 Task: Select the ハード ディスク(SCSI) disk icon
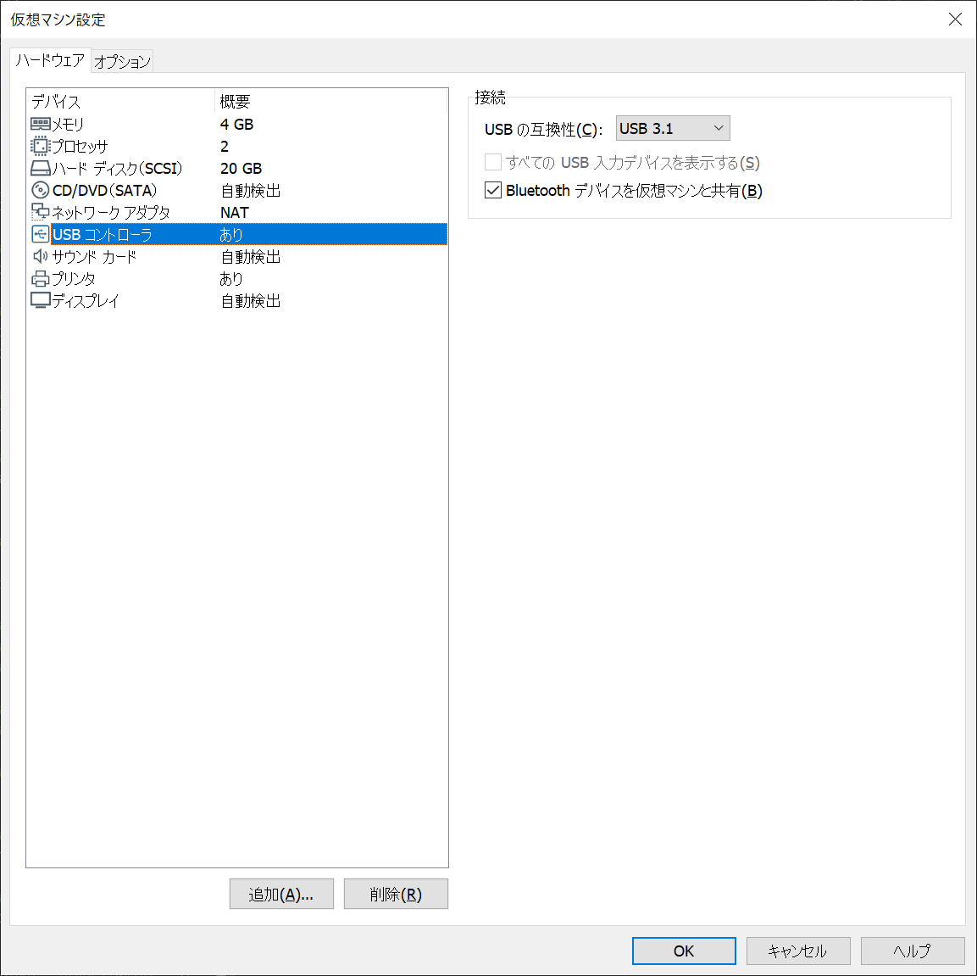(41, 168)
